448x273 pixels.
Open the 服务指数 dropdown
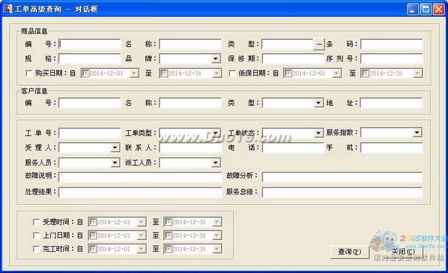click(417, 132)
